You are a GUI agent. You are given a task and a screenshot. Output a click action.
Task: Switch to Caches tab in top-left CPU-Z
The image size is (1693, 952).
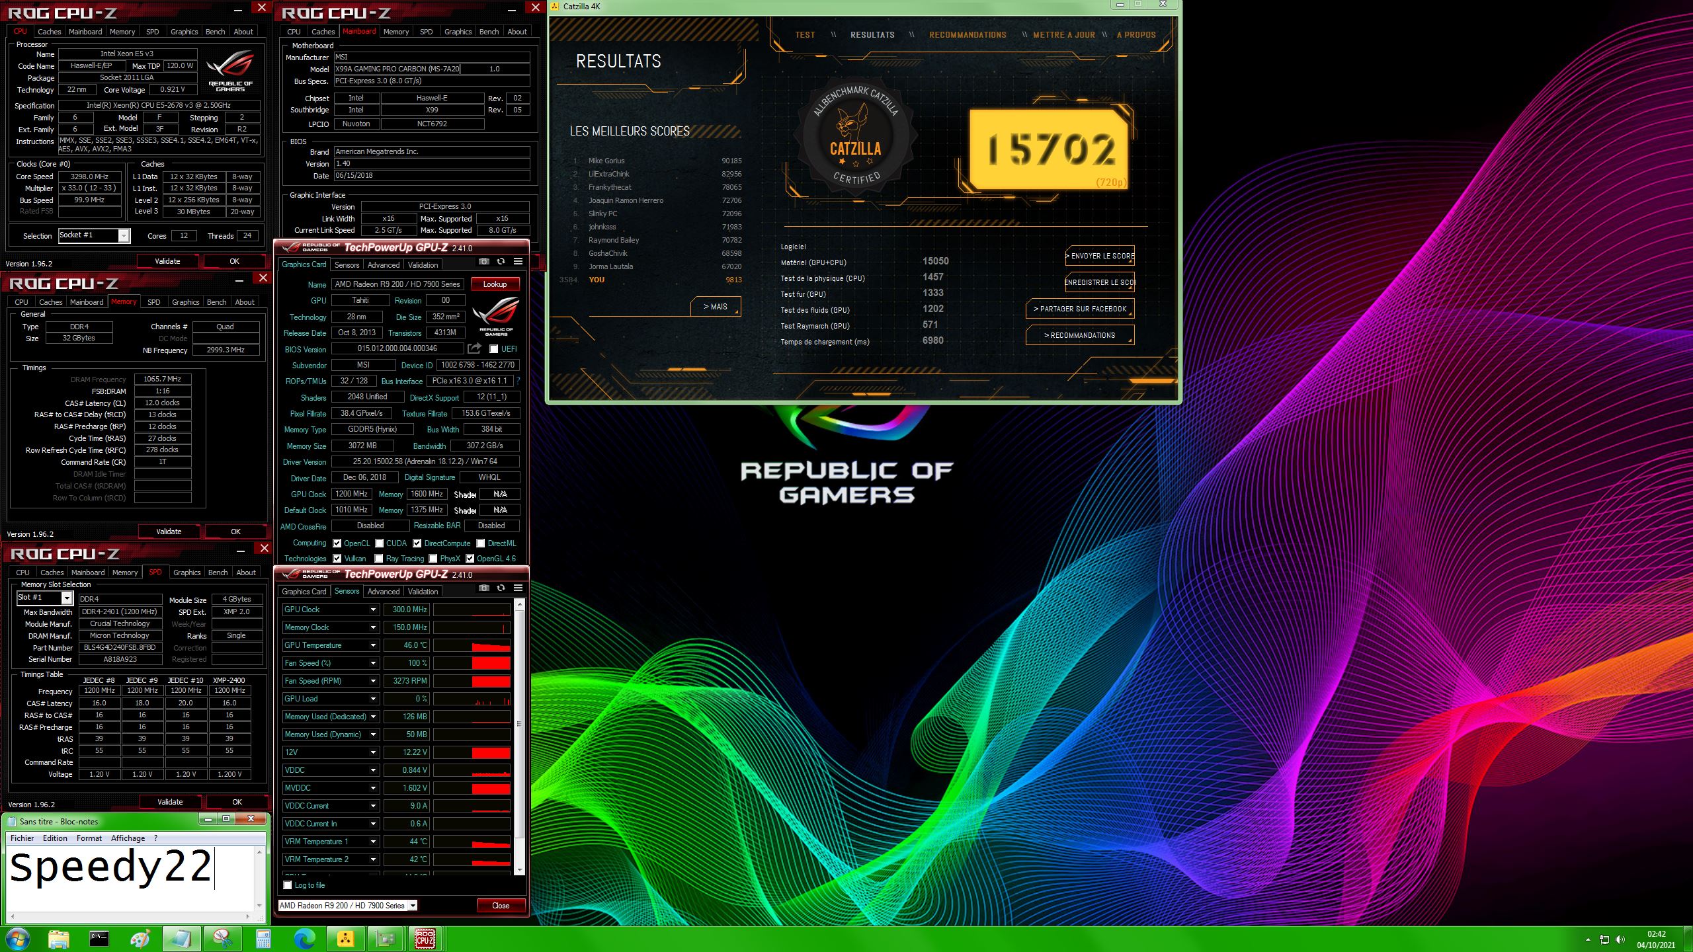49,32
